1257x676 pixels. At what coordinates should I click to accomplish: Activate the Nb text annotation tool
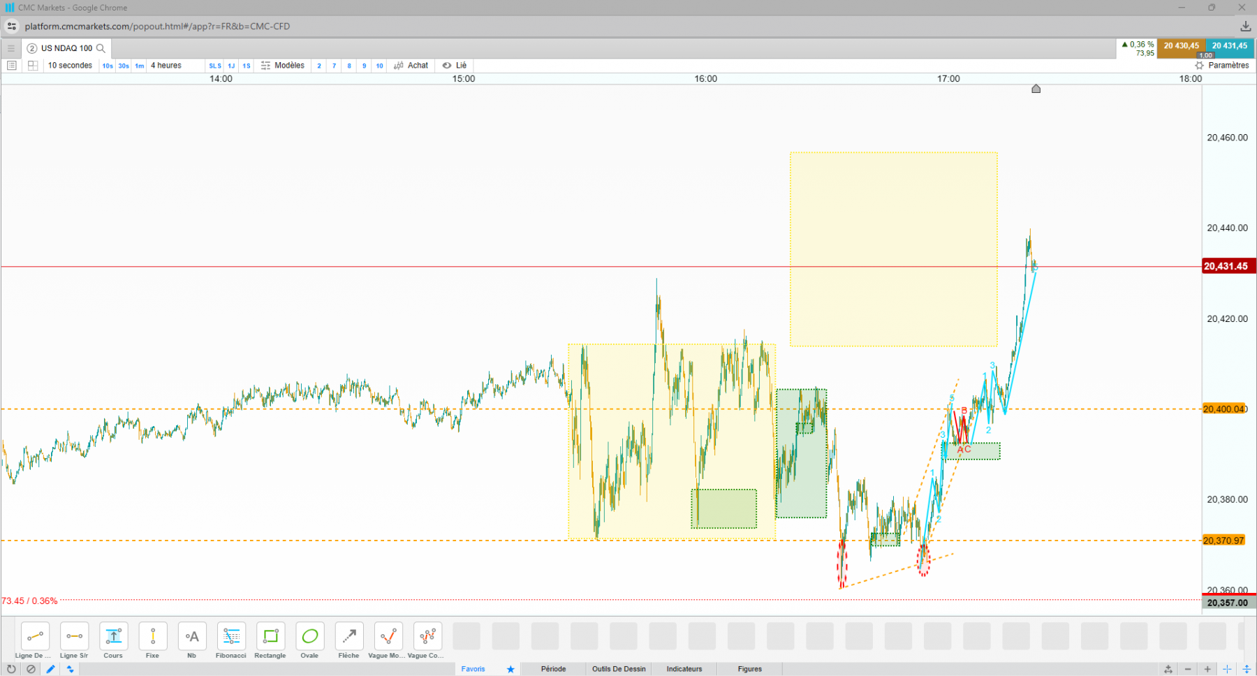(192, 640)
